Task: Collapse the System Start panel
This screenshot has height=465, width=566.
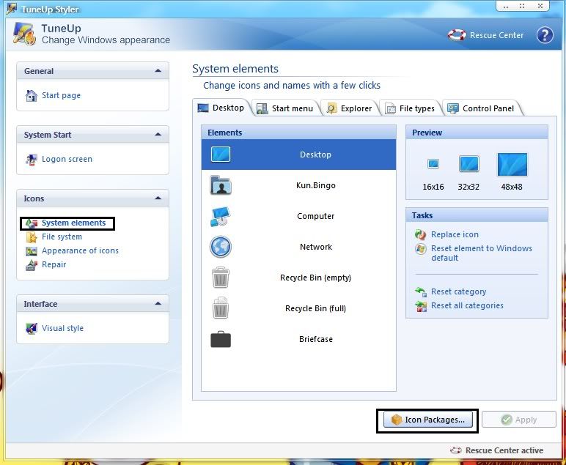Action: 158,135
